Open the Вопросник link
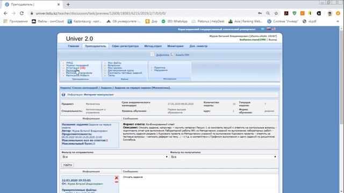The width and height of the screenshot is (344, 193). [114, 65]
